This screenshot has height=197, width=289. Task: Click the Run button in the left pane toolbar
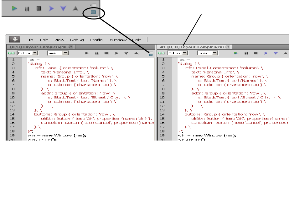click(87, 53)
